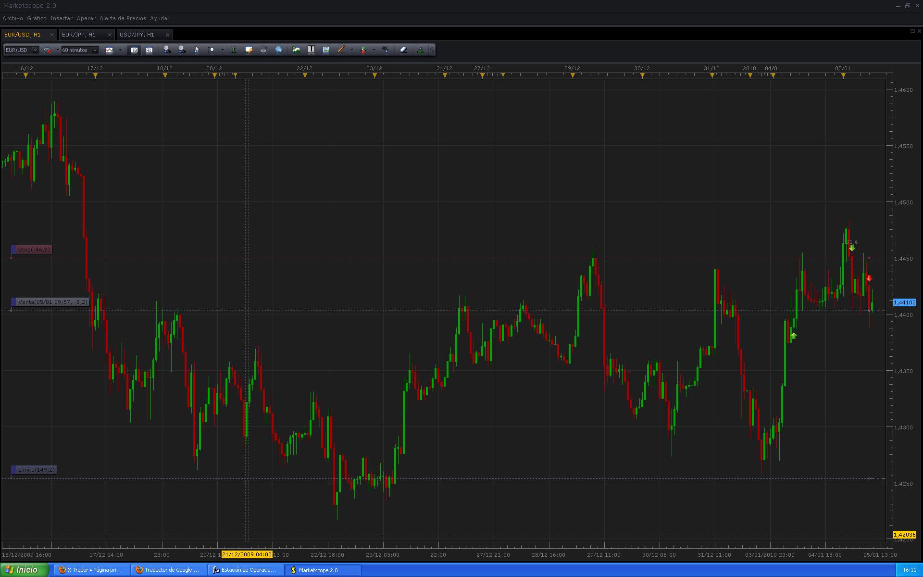Image resolution: width=923 pixels, height=577 pixels.
Task: Click the zoom out magnifier icon
Action: (x=182, y=50)
